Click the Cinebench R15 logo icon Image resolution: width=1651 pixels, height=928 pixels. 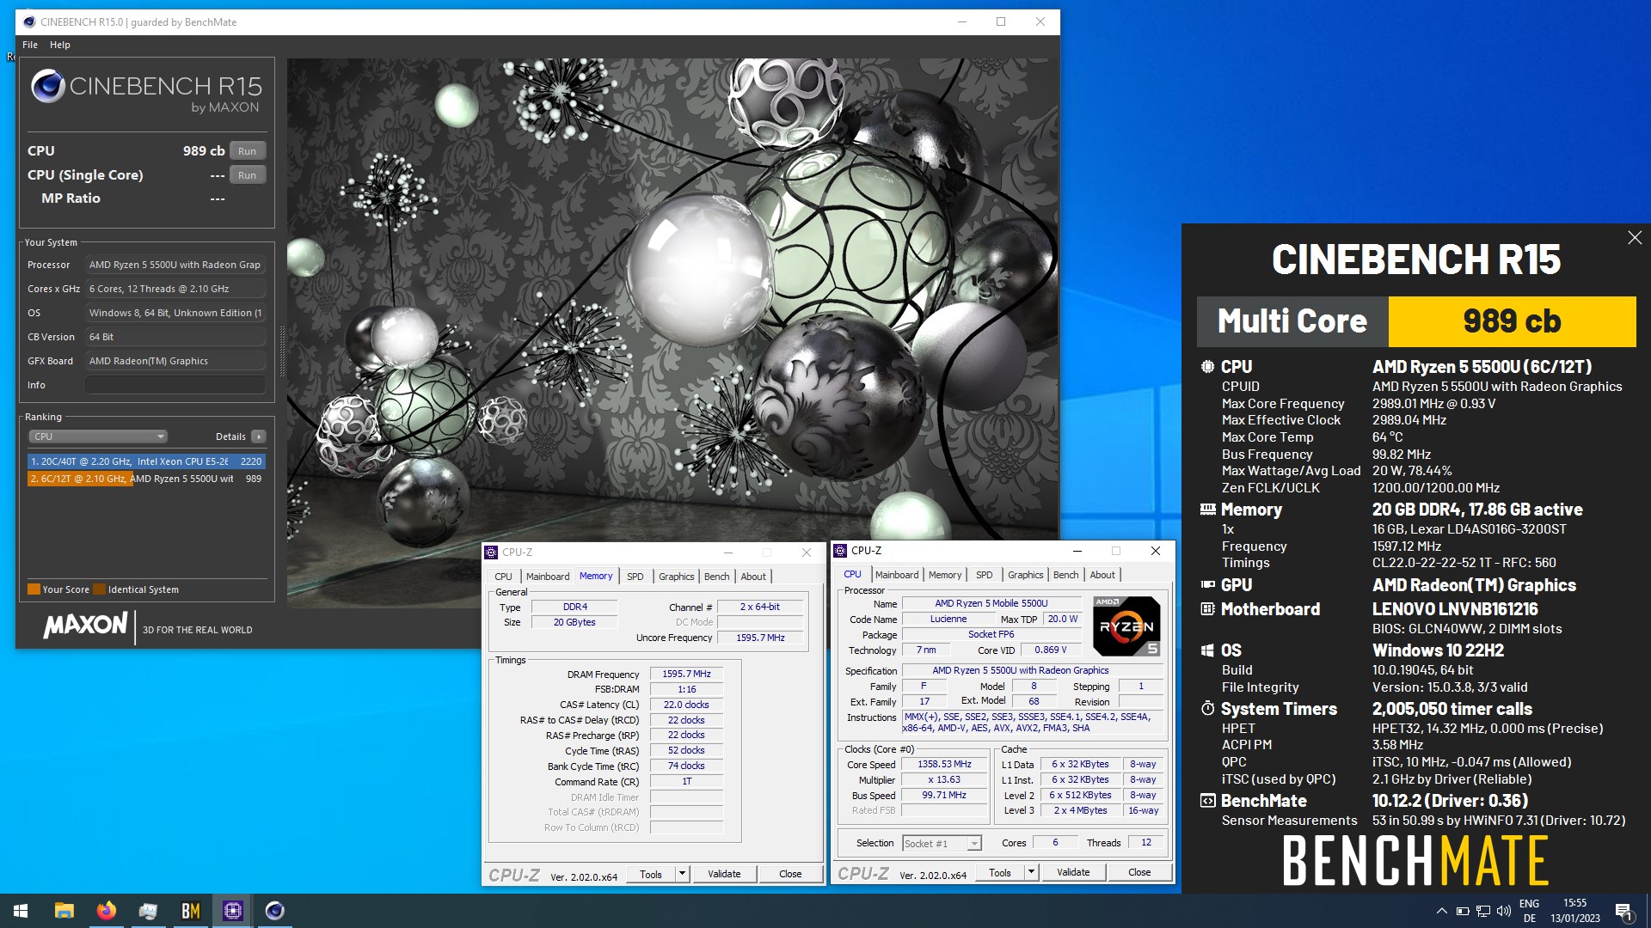pos(48,86)
